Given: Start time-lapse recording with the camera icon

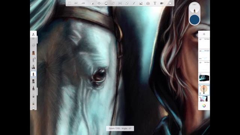Looking at the screenshot, I should [162, 3].
